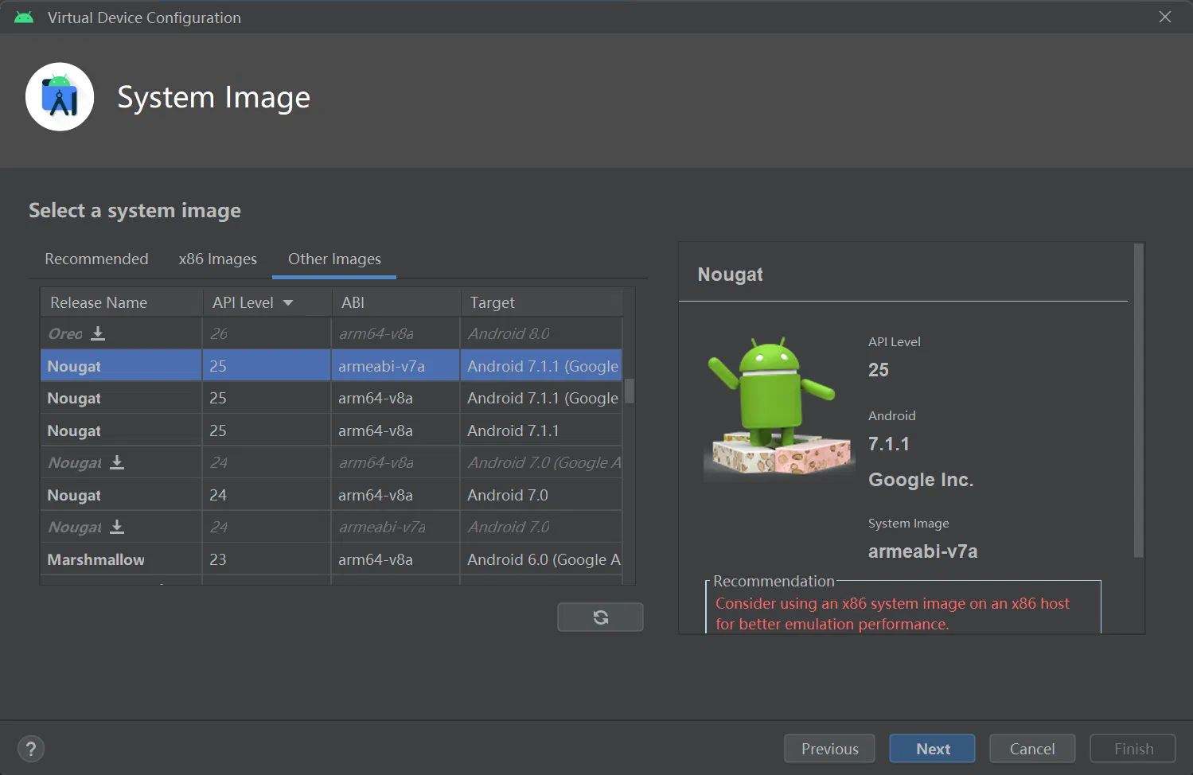Screen dimensions: 1193x775
Task: Select Nougat arm64-v8a Android 7.1.1 Google row
Action: [x=331, y=398]
